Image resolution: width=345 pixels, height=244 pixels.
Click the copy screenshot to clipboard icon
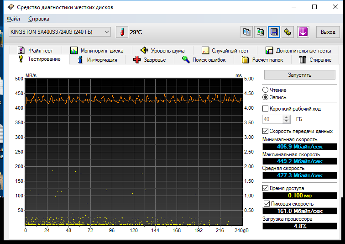pyautogui.click(x=260, y=32)
